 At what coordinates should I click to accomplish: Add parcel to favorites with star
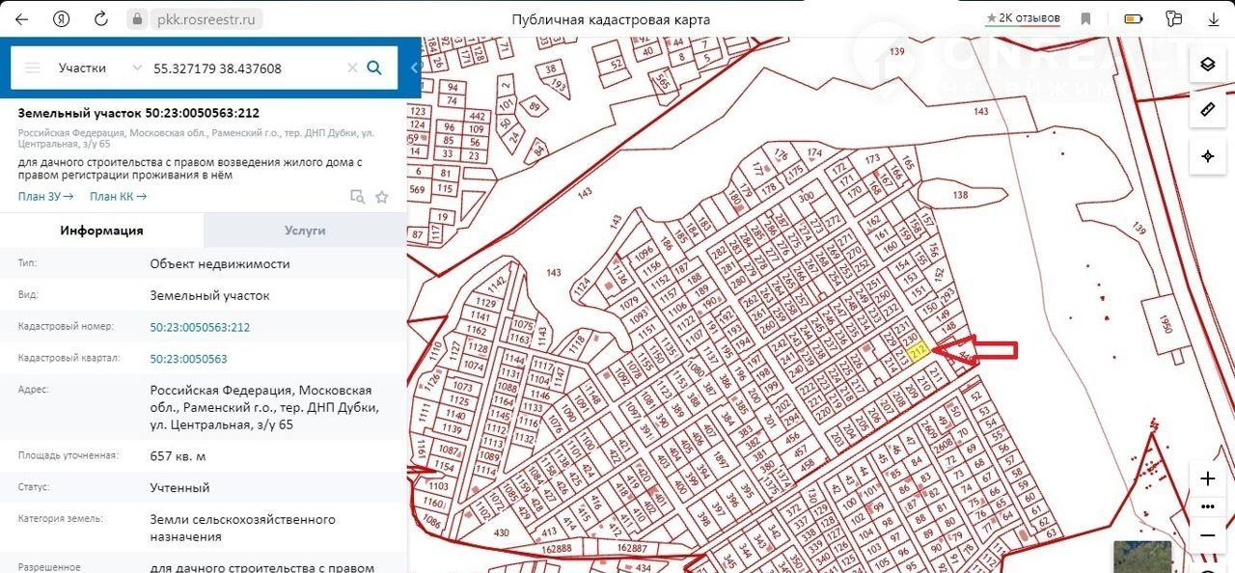382,197
